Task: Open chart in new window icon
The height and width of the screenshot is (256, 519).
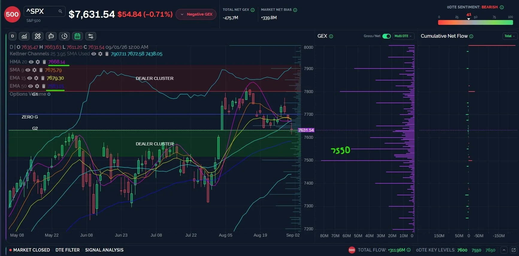Action: tap(514, 250)
